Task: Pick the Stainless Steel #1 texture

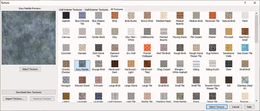Action: click(245, 80)
